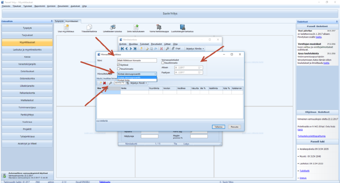Go to last record in Nimikekortisto
The image size is (340, 183).
pos(135,49)
